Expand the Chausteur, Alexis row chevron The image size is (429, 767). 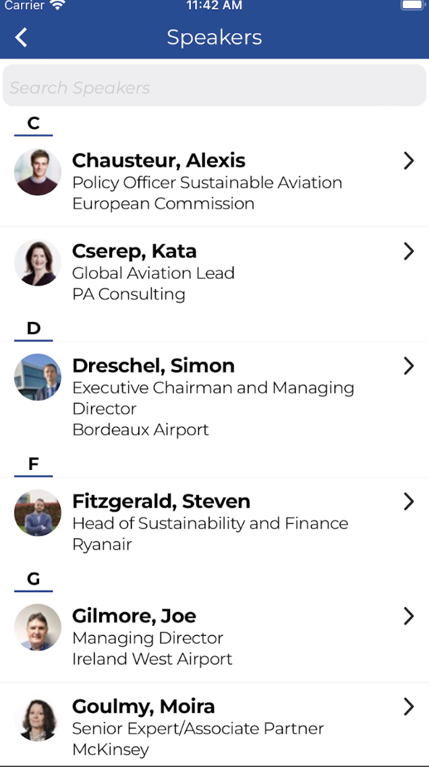(x=408, y=161)
